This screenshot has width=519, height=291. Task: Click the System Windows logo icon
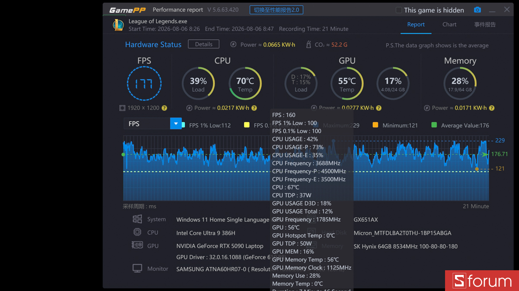tap(137, 219)
